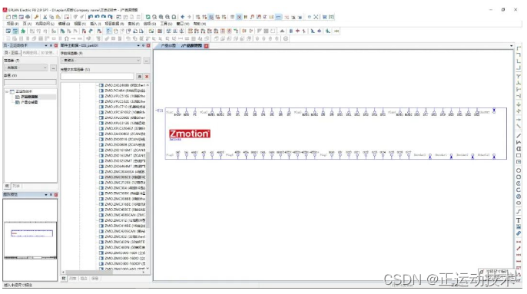The image size is (527, 294).
Task: Click the new project icon in top toolbar
Action: click(8, 17)
